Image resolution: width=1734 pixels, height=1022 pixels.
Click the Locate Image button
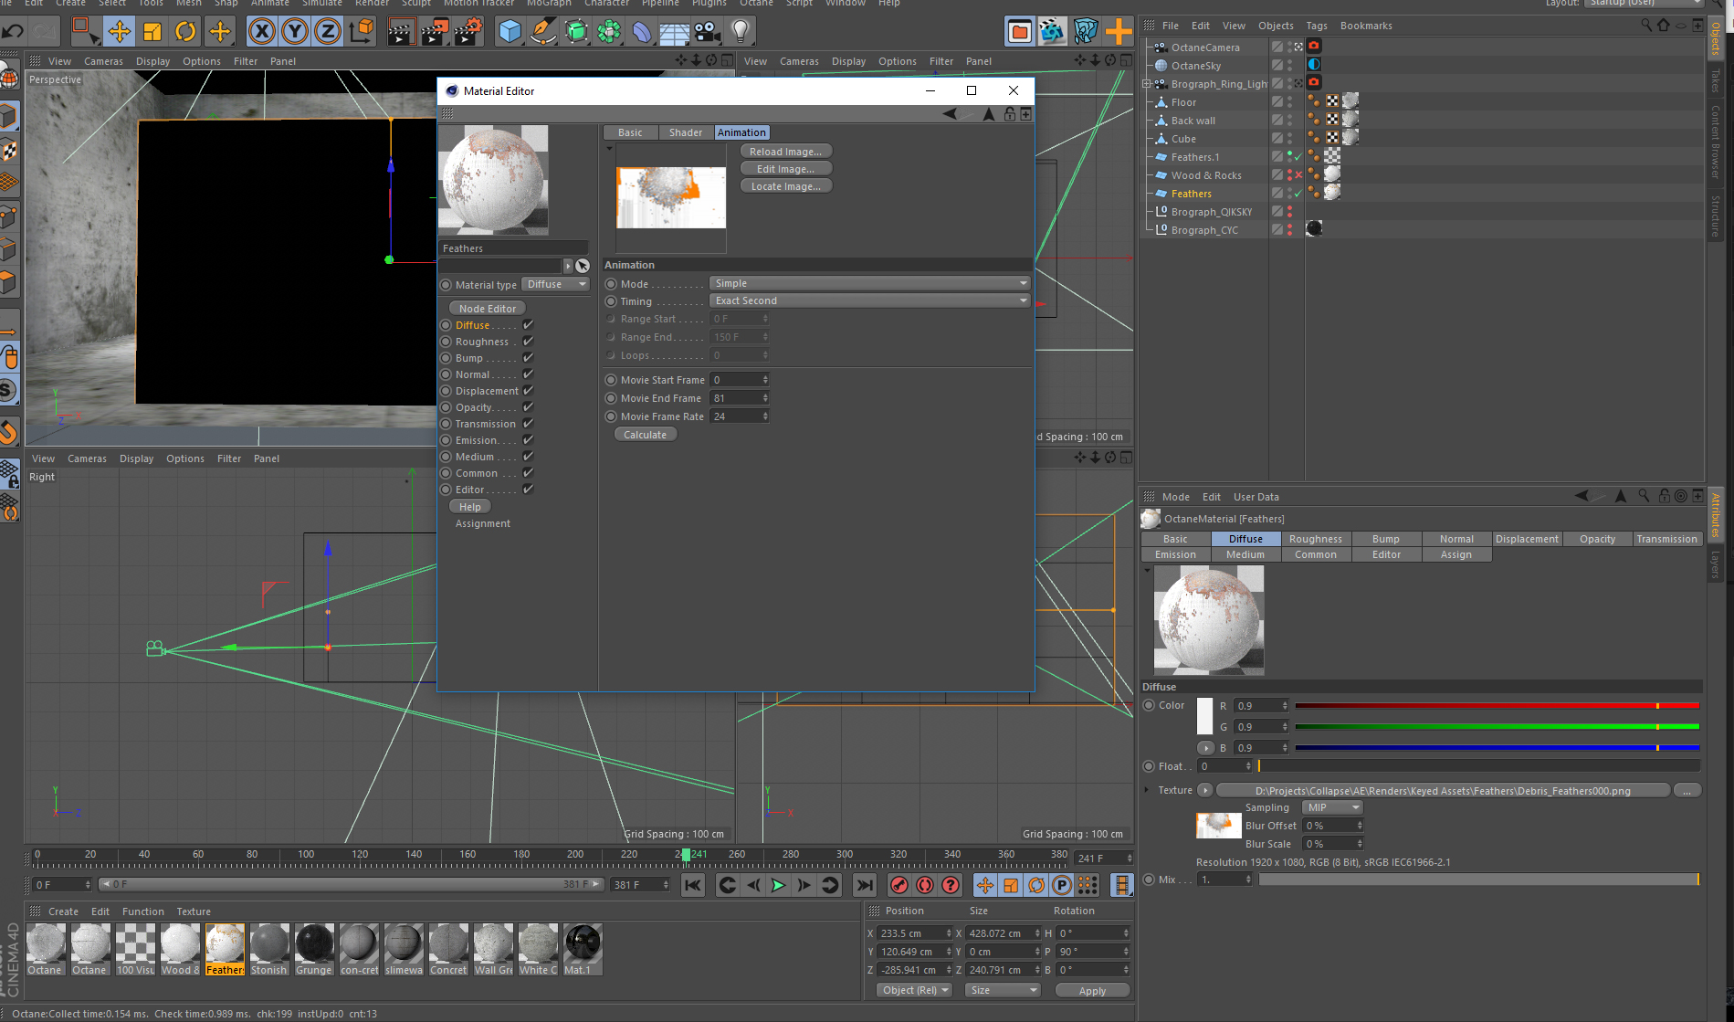(x=785, y=186)
